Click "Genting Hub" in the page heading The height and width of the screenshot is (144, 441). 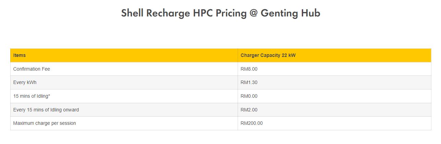[290, 13]
